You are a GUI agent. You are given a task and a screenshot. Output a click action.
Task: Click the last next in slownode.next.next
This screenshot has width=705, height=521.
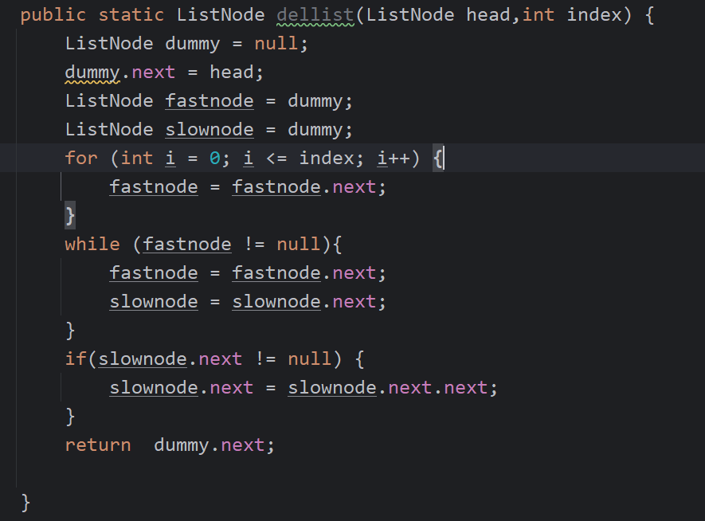(x=465, y=387)
